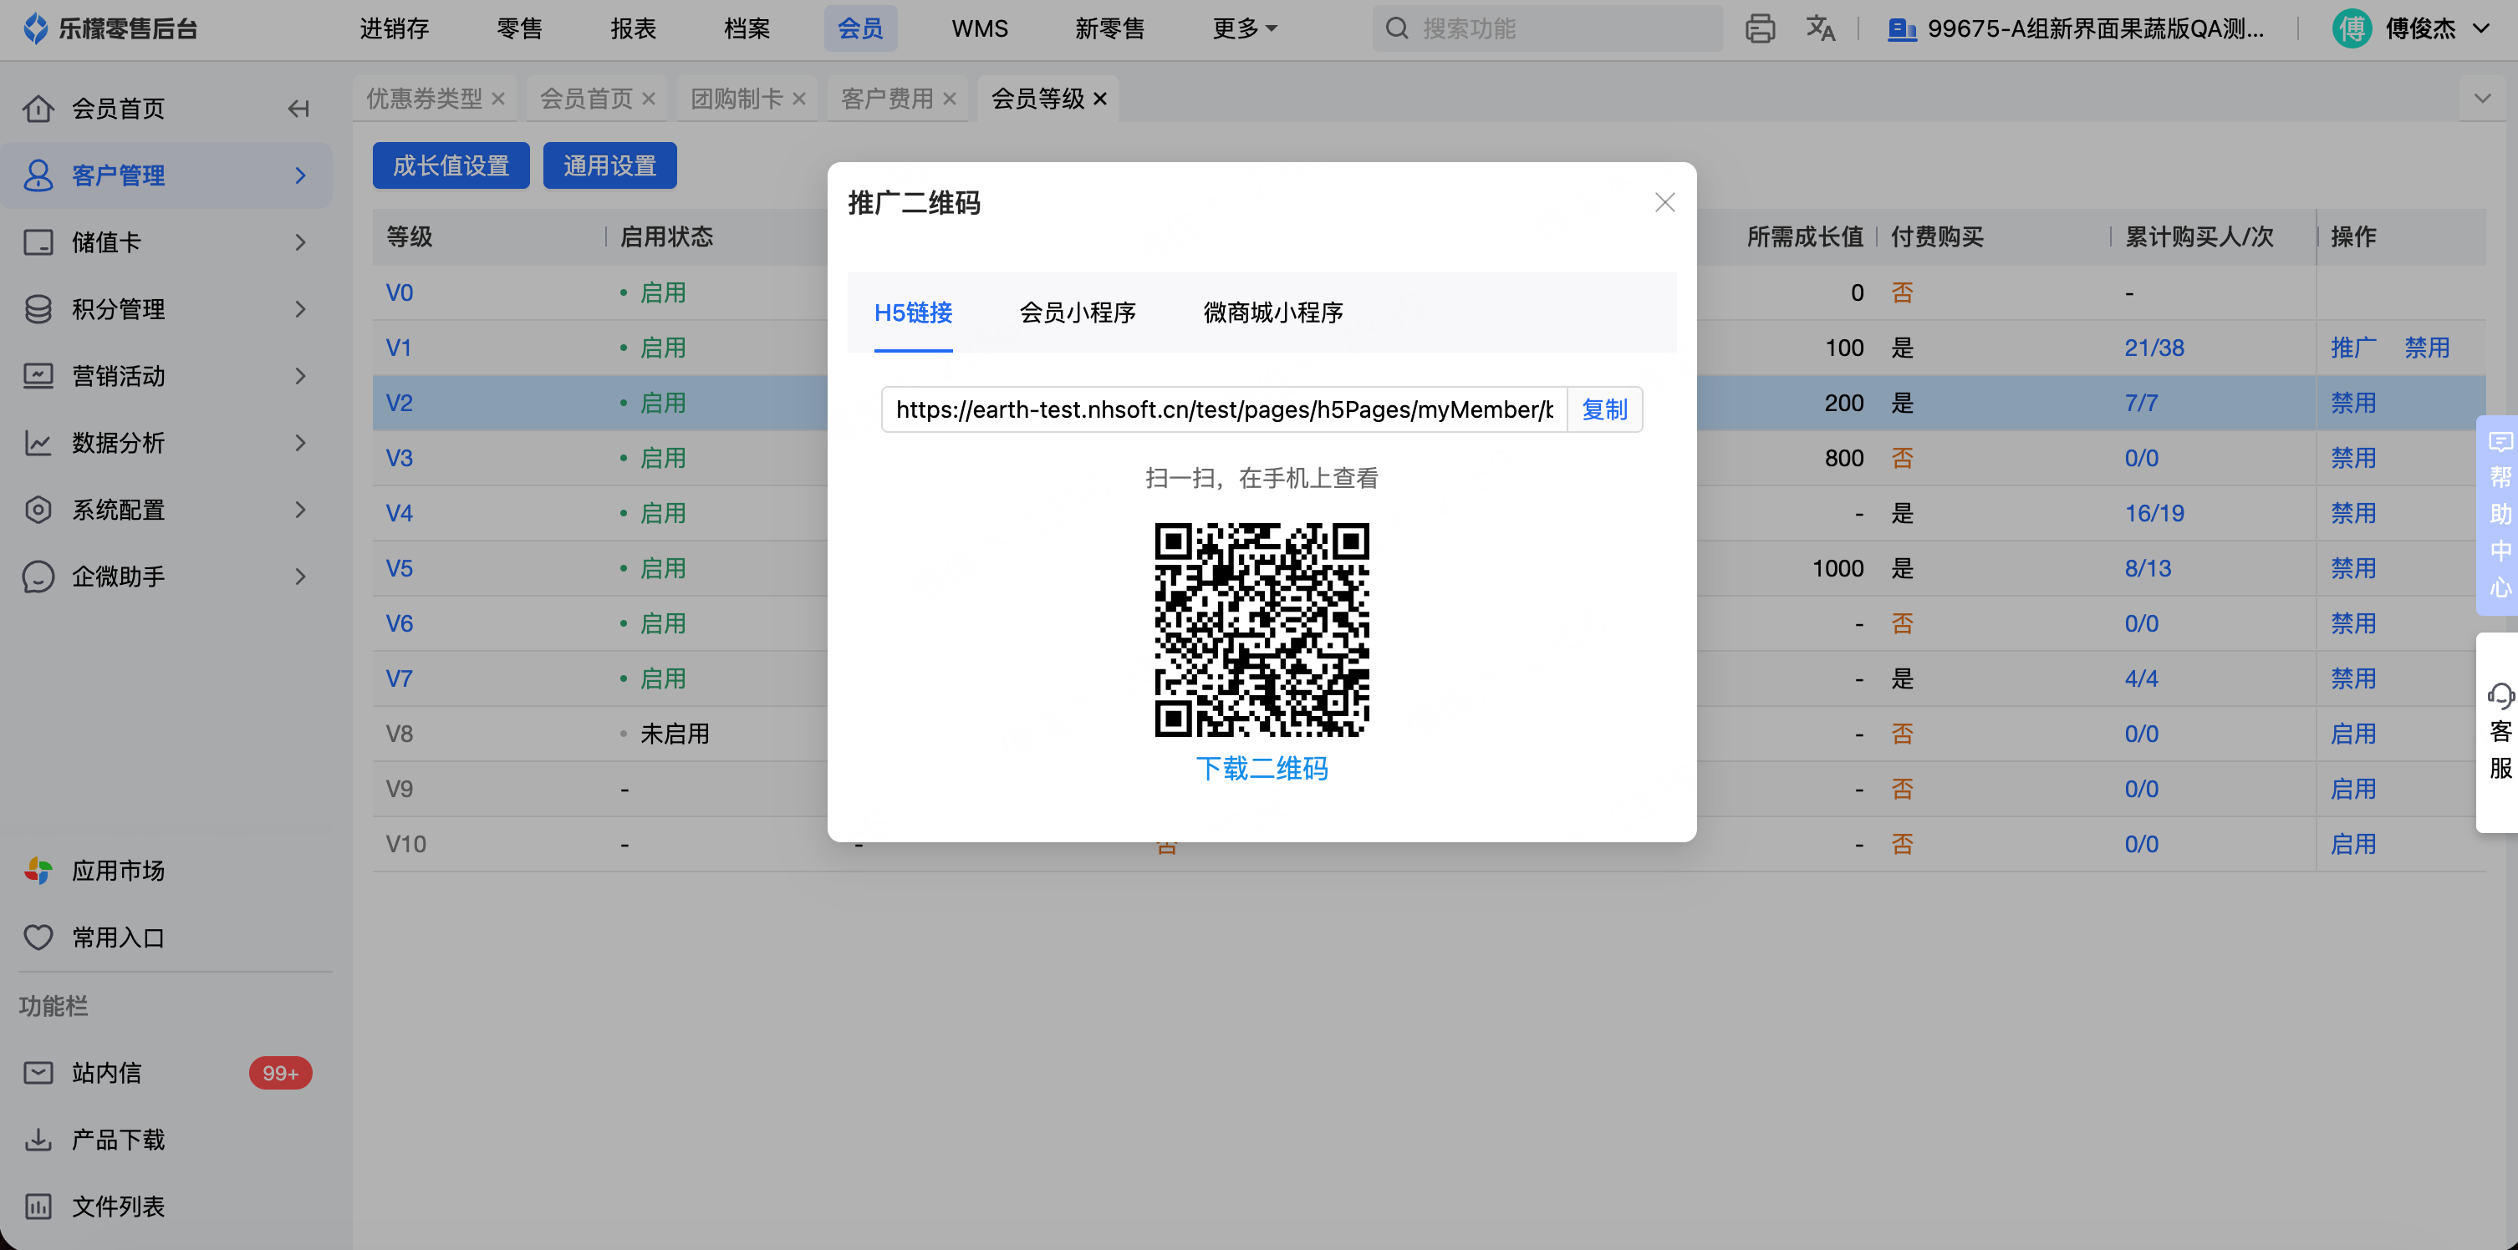Open 应用市场 from sidebar
The height and width of the screenshot is (1250, 2518).
[x=117, y=870]
